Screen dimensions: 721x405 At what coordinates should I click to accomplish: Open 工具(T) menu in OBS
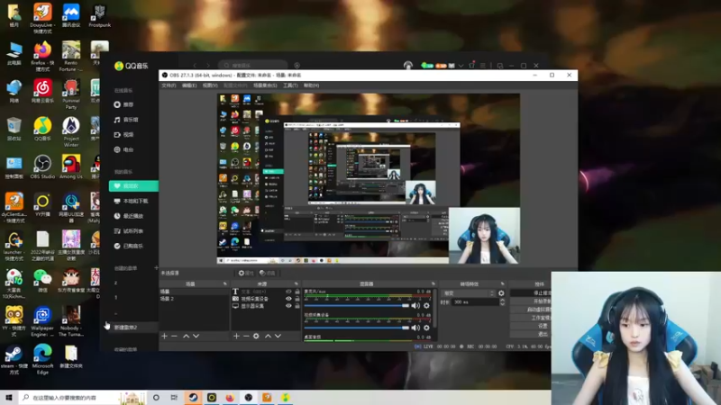290,85
